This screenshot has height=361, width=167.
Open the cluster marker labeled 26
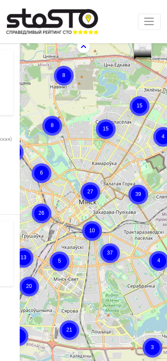coord(42,213)
